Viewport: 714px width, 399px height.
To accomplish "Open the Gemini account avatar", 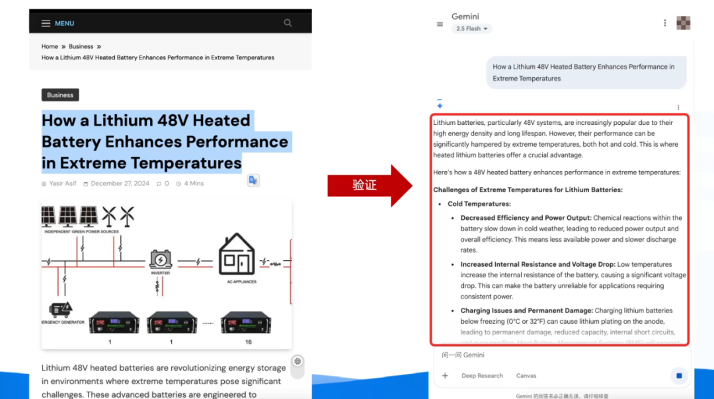I will click(683, 22).
